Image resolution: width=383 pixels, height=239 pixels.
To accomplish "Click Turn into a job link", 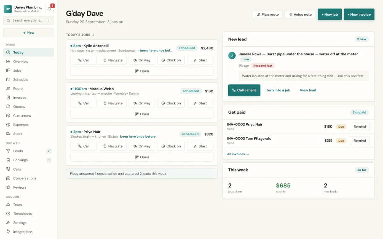I will click(x=278, y=90).
